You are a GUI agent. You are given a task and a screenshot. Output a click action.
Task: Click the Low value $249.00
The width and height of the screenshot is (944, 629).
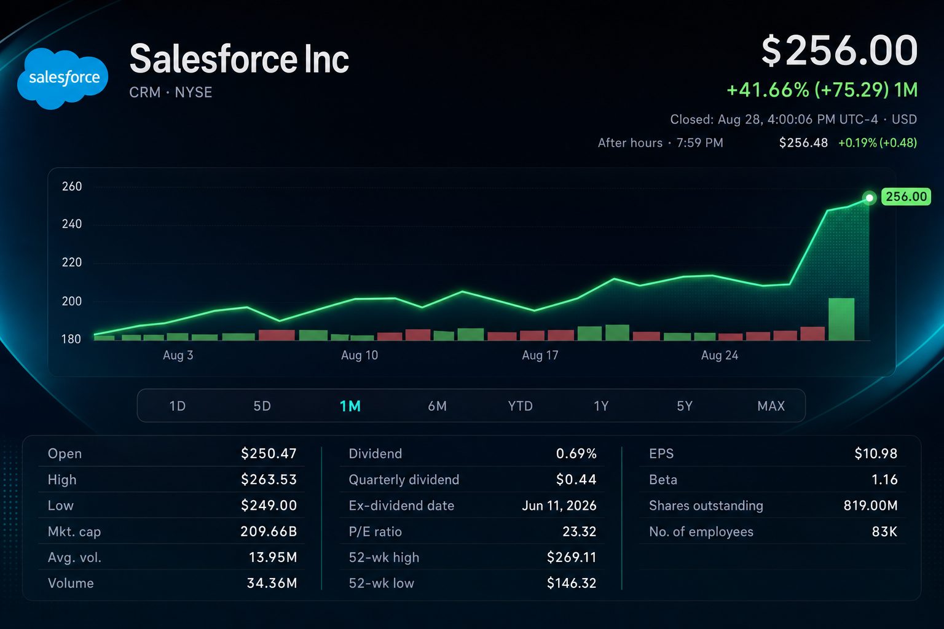point(269,506)
